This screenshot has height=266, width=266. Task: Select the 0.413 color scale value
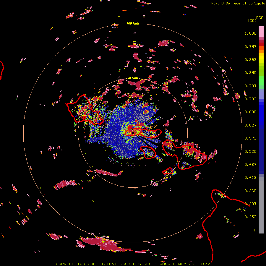pos(250,178)
